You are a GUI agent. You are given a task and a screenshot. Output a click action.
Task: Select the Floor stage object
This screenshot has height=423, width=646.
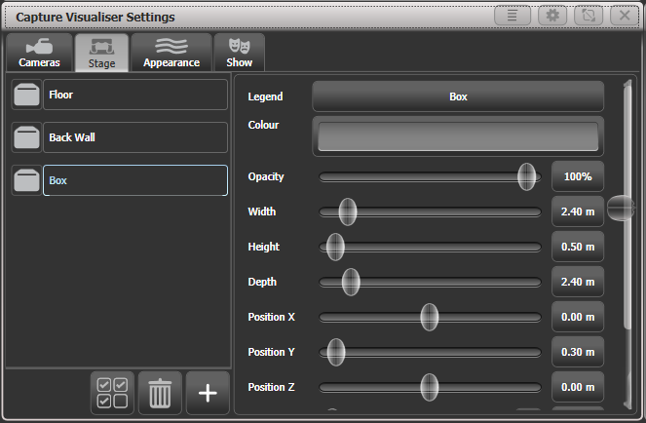[x=135, y=95]
